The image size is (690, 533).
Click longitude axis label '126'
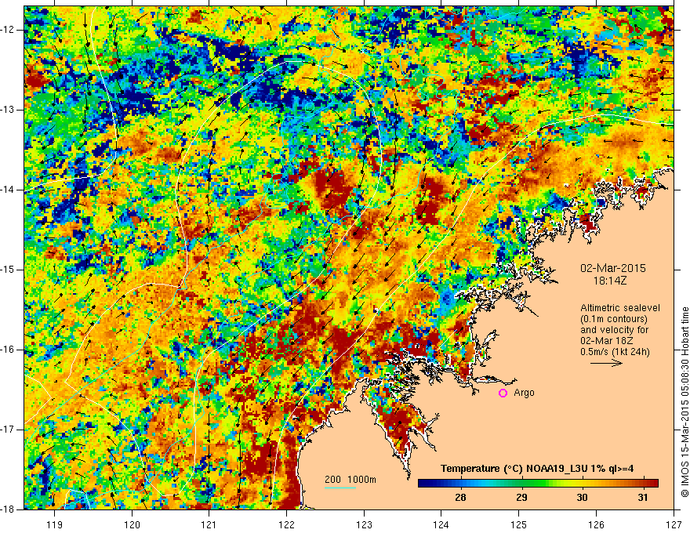(x=596, y=524)
